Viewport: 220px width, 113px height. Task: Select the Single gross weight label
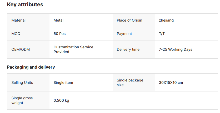[22, 100]
